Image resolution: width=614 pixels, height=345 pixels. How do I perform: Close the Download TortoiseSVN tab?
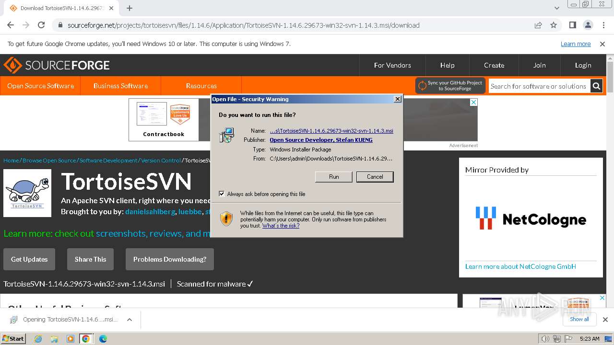click(111, 8)
